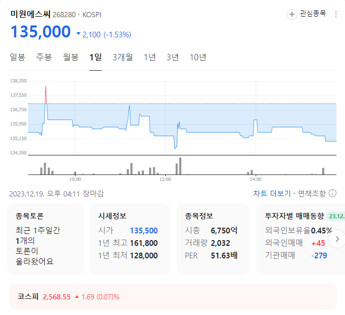This screenshot has height=315, width=345.
Task: Click the price change 2,100 (-1.53%)
Action: (x=104, y=34)
